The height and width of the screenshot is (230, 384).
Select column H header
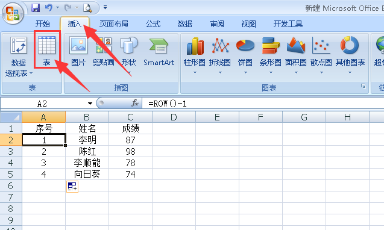pos(347,117)
